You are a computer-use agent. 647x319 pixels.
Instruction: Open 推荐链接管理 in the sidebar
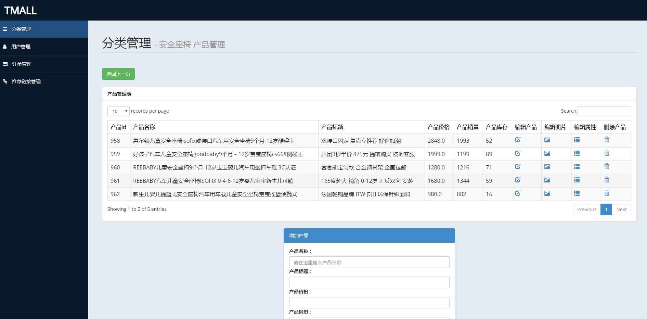(x=44, y=81)
